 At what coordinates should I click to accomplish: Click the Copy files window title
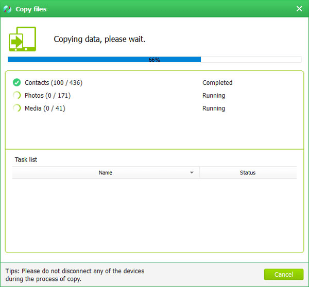pos(32,9)
